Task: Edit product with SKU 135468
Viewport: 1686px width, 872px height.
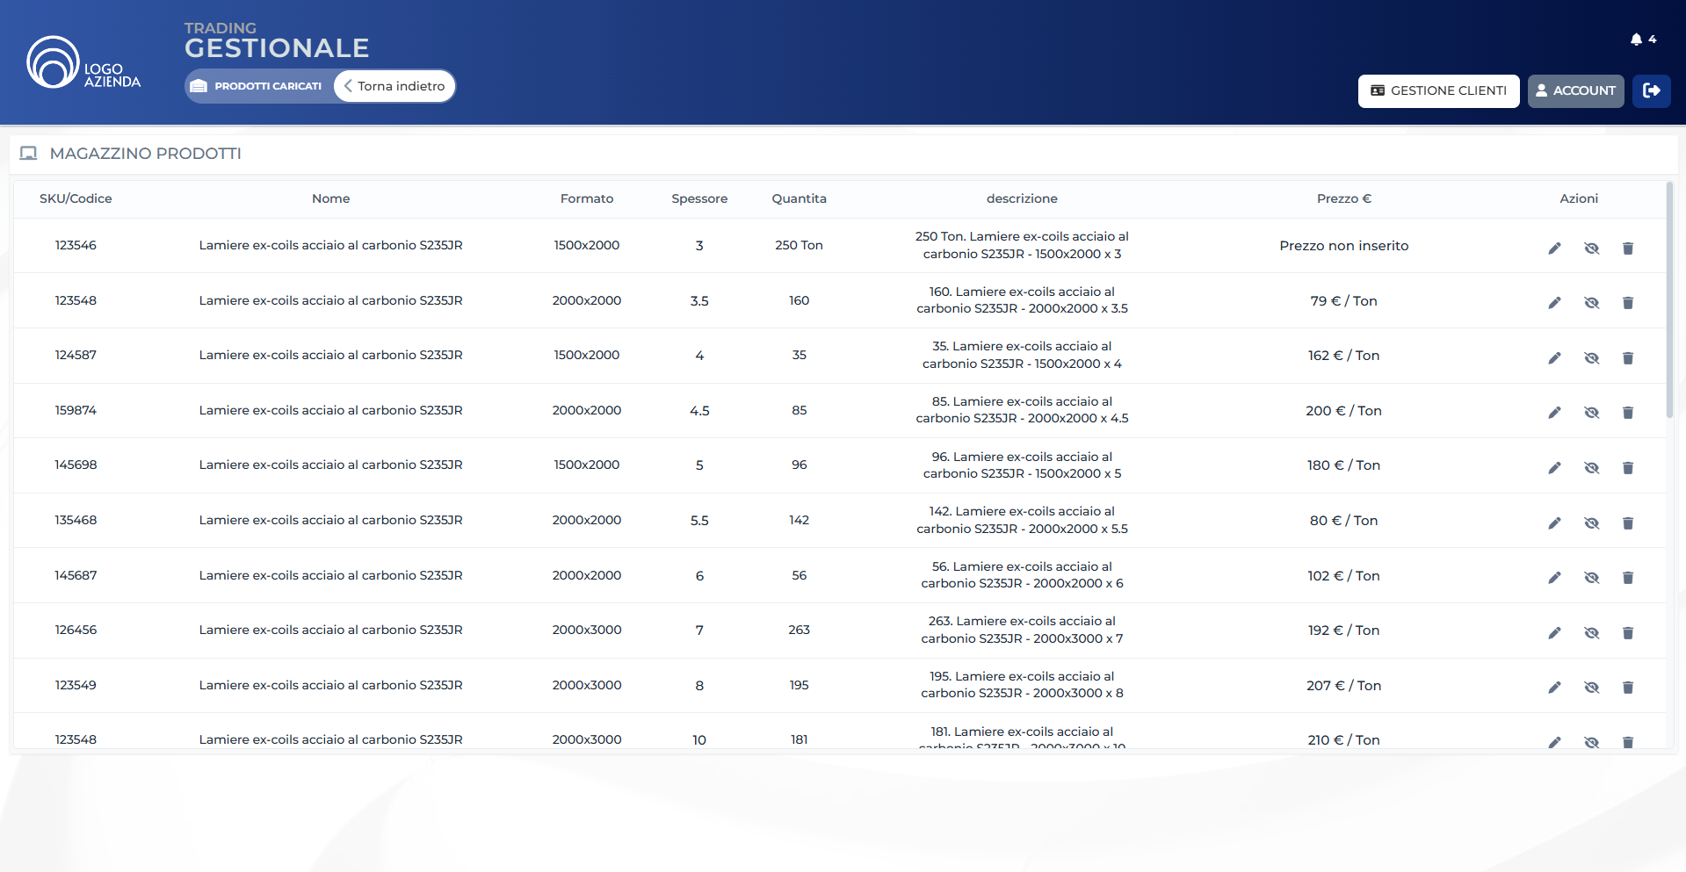Action: (x=1554, y=523)
